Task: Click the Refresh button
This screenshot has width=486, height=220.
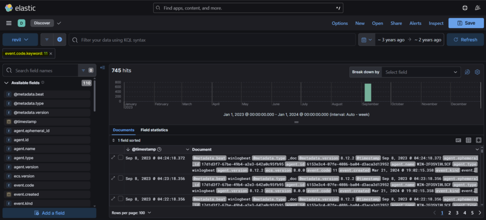Action: tap(465, 39)
